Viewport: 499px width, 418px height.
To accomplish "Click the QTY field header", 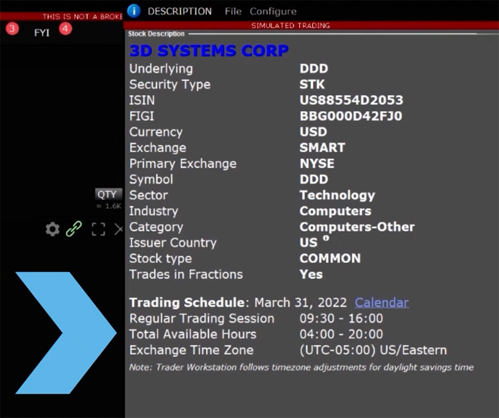I will (x=108, y=194).
